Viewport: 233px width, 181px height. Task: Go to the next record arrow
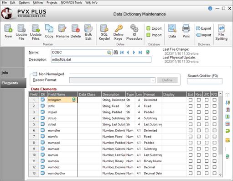[134, 53]
